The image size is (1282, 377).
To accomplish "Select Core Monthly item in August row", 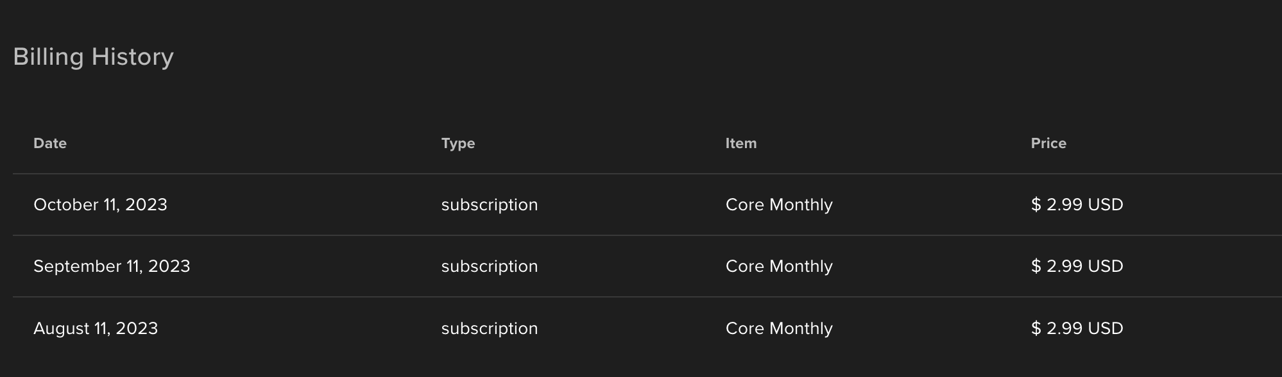I will coord(779,328).
